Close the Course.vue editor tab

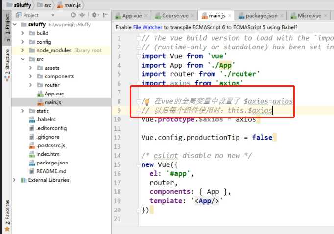(192, 15)
